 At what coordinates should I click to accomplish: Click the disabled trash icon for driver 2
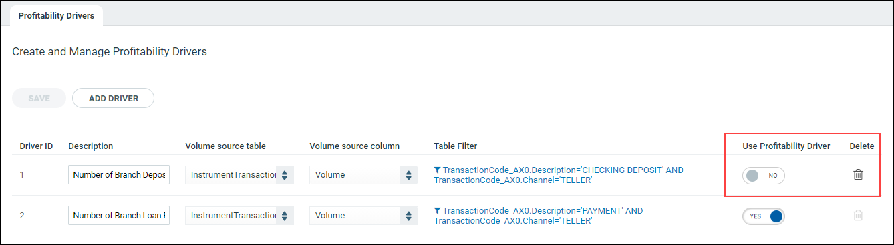point(858,216)
